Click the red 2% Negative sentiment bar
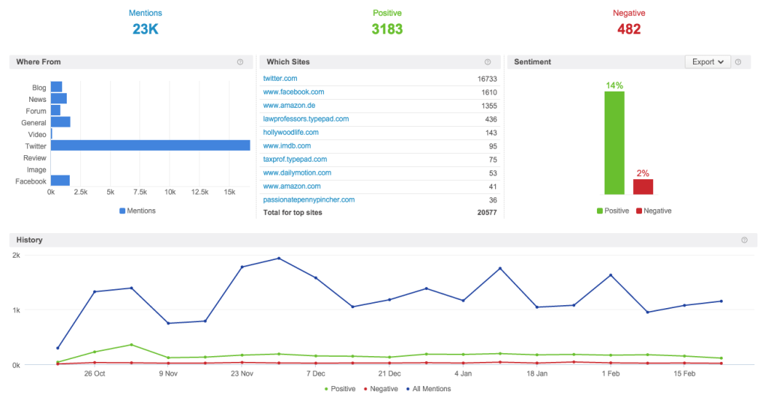 click(x=643, y=187)
